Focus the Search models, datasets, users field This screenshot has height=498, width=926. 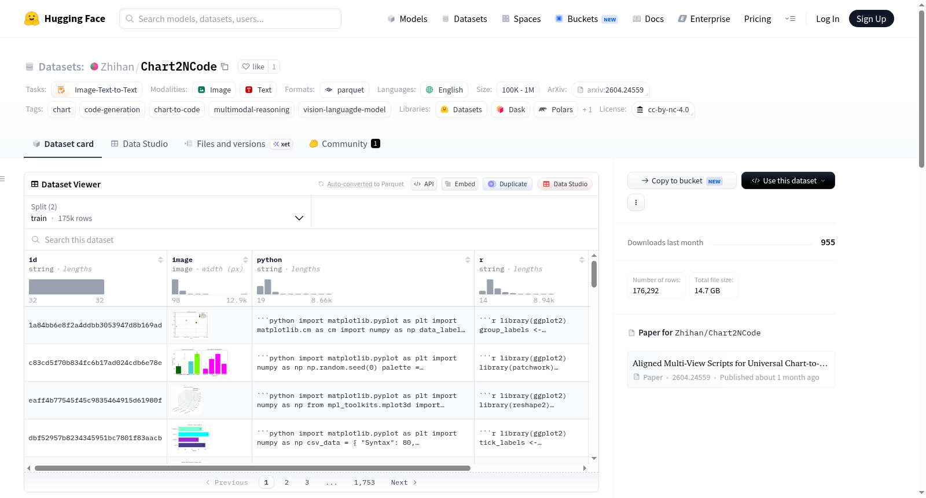point(230,19)
